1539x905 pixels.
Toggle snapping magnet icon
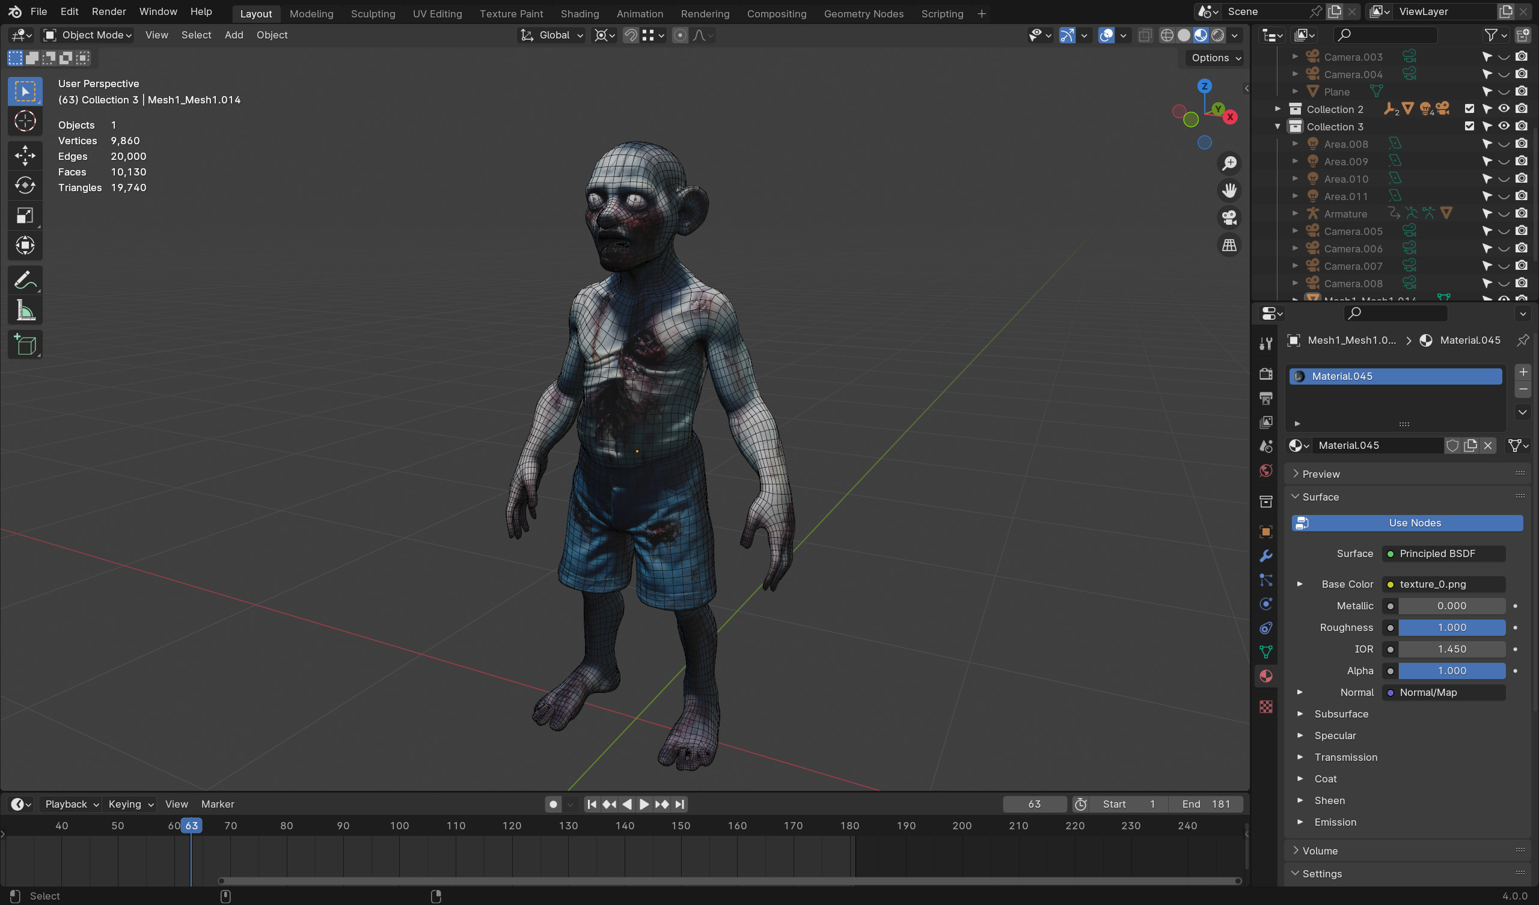(x=631, y=35)
